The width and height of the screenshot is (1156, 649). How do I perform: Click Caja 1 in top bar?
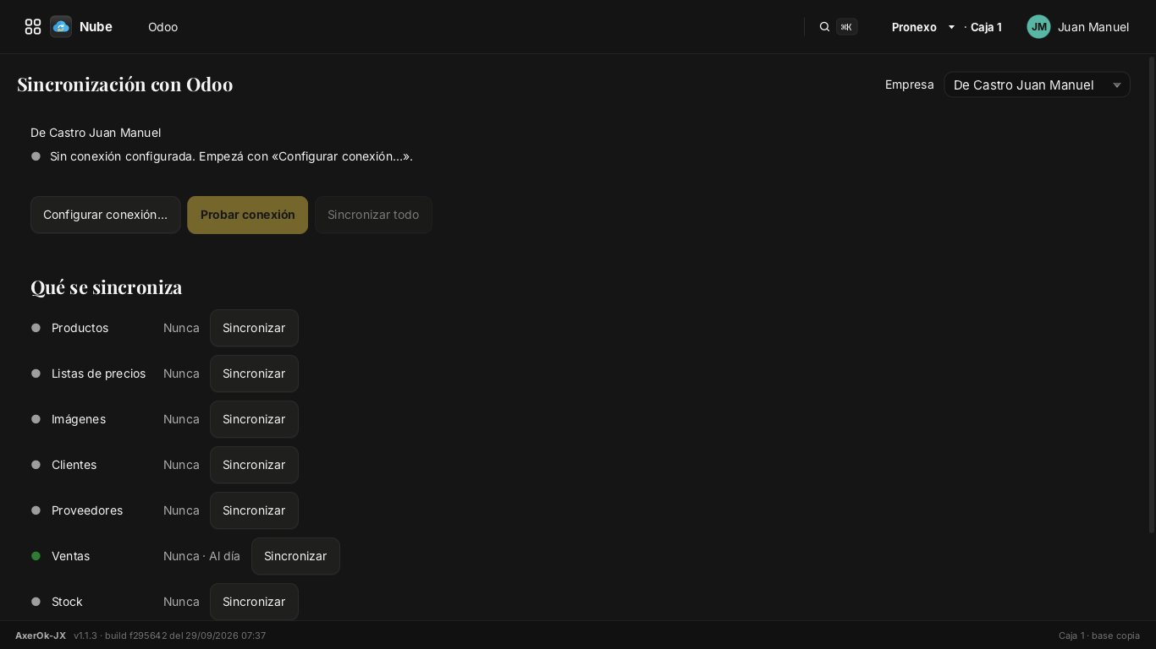[986, 27]
